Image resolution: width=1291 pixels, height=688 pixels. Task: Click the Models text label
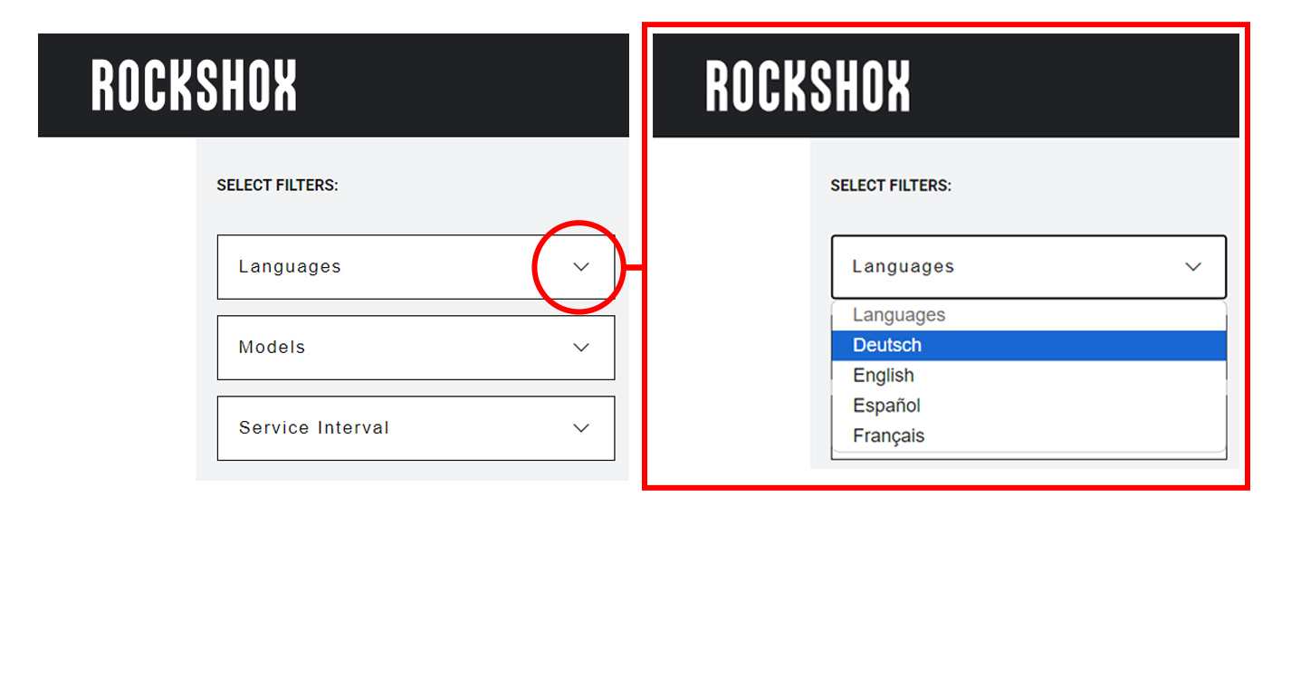click(272, 348)
